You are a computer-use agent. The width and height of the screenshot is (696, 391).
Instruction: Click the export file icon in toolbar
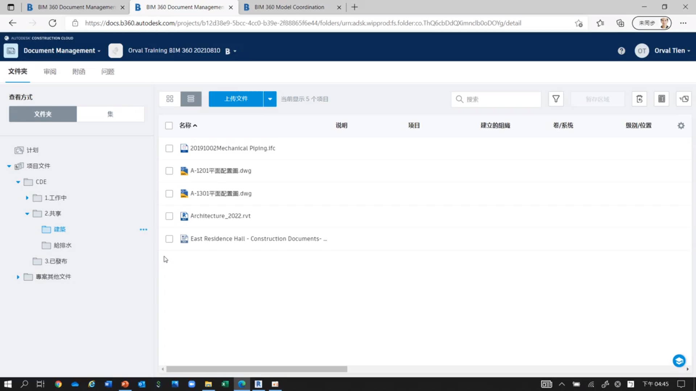(639, 99)
